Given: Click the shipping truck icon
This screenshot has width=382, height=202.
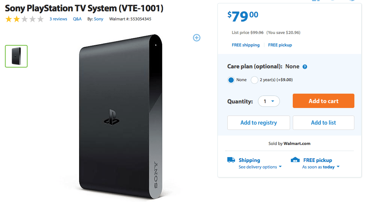Looking at the screenshot, I should coord(231,160).
